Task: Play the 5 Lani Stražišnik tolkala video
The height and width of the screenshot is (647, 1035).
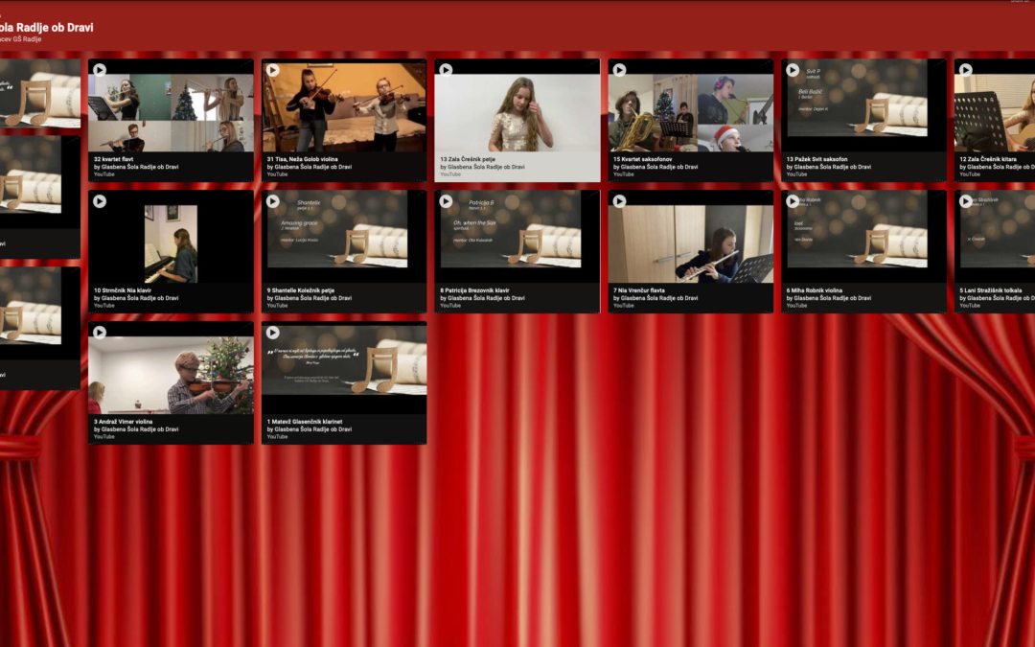Action: coord(966,201)
